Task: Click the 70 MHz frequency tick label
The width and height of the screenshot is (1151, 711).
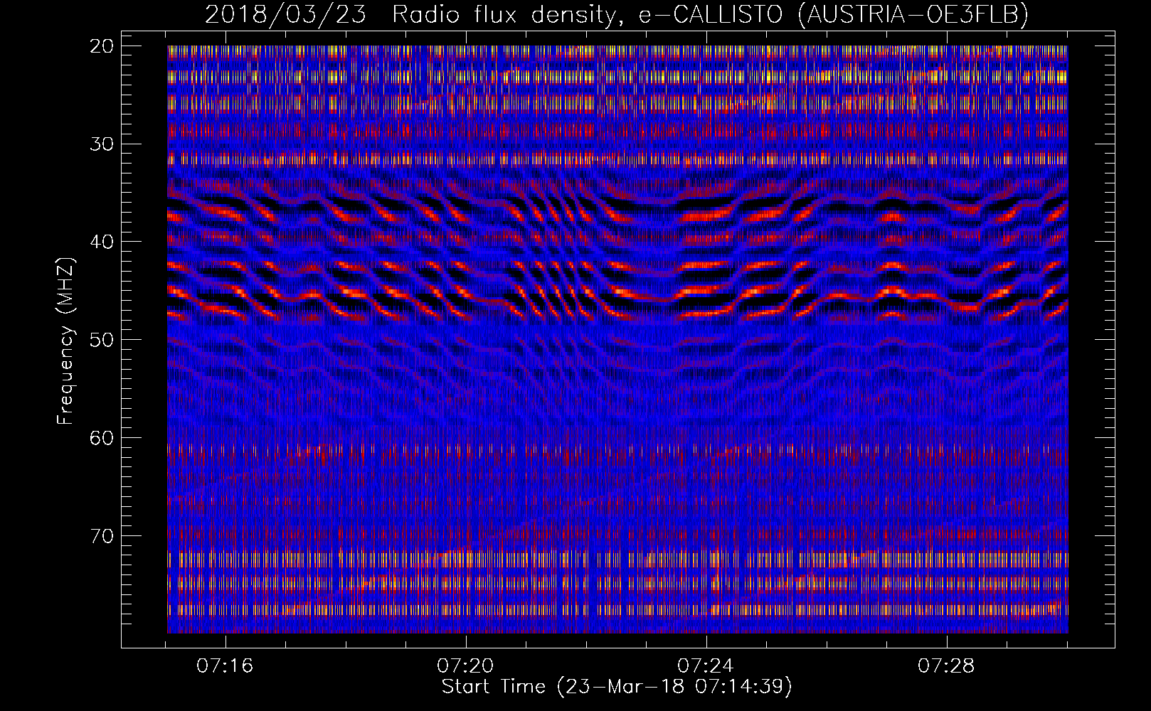Action: 102,536
